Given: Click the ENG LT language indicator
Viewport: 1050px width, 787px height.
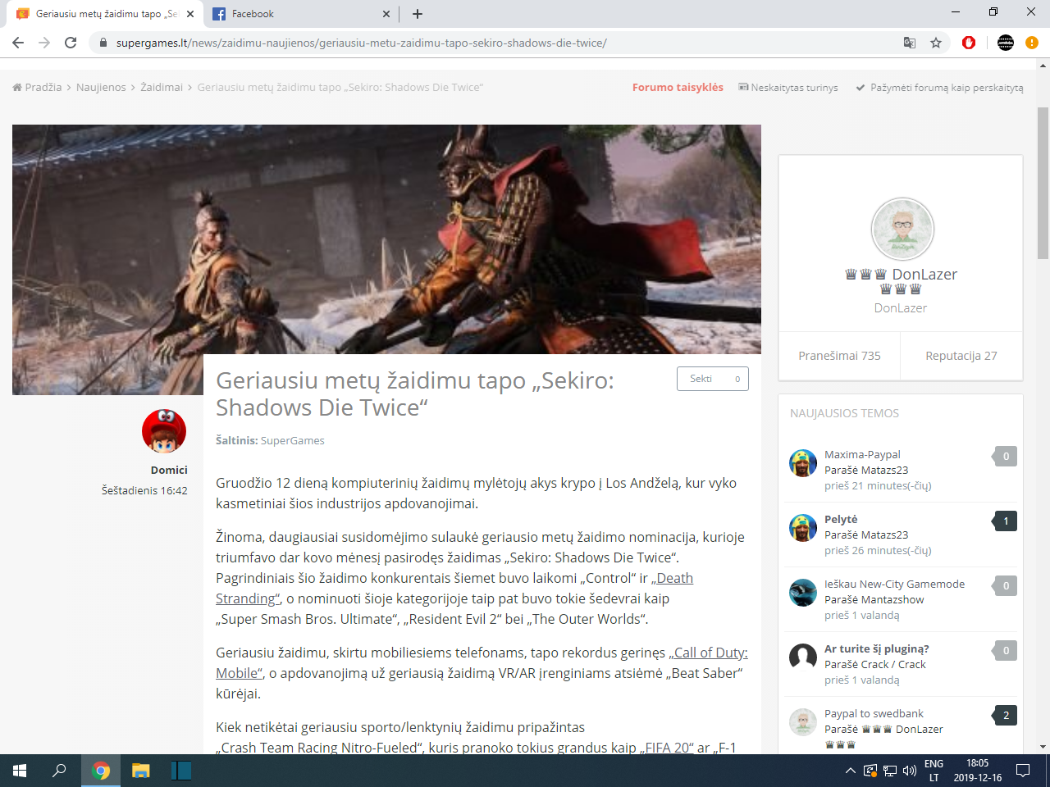Looking at the screenshot, I should [934, 771].
